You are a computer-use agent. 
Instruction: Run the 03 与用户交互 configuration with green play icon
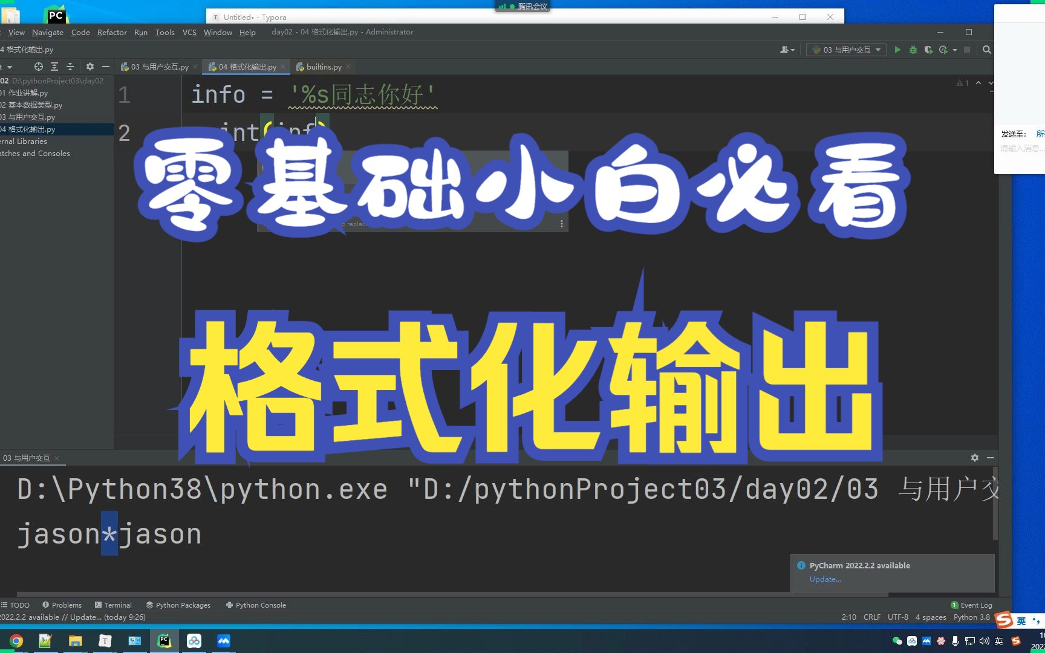[x=897, y=50]
